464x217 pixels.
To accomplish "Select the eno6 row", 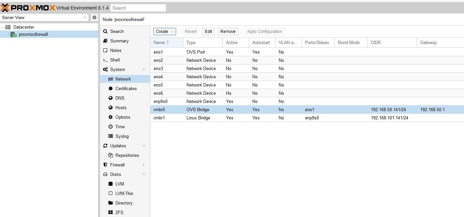I will pos(307,93).
